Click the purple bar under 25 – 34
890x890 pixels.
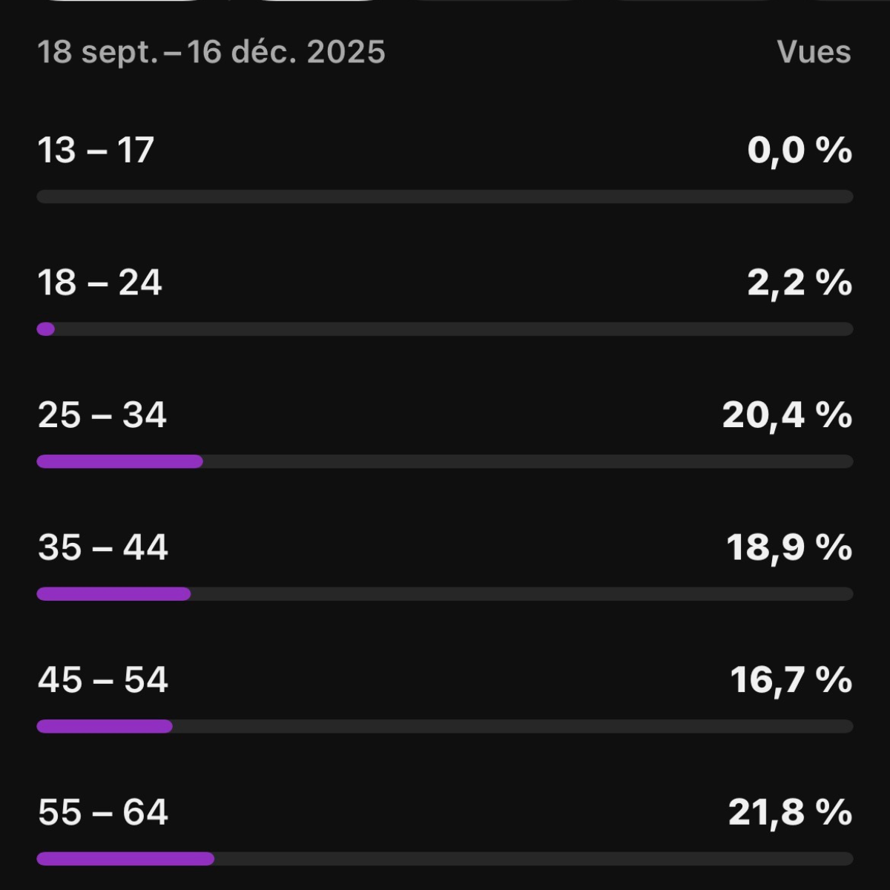point(119,461)
